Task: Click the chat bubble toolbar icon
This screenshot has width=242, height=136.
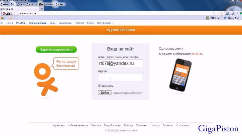Action: point(11,18)
